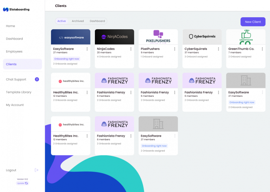The height and width of the screenshot is (192, 270).
Task: Click the blue easysoftware logo banner
Action: (71, 37)
